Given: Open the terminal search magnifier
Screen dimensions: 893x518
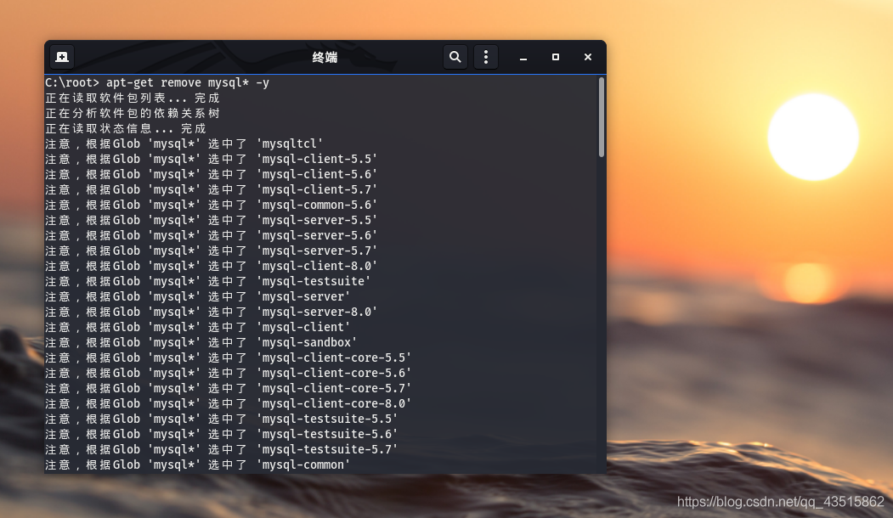Looking at the screenshot, I should 455,57.
